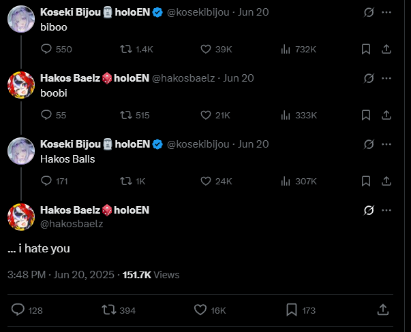This screenshot has width=411, height=332.
Task: Share the "boobi" tweet
Action: pos(386,115)
